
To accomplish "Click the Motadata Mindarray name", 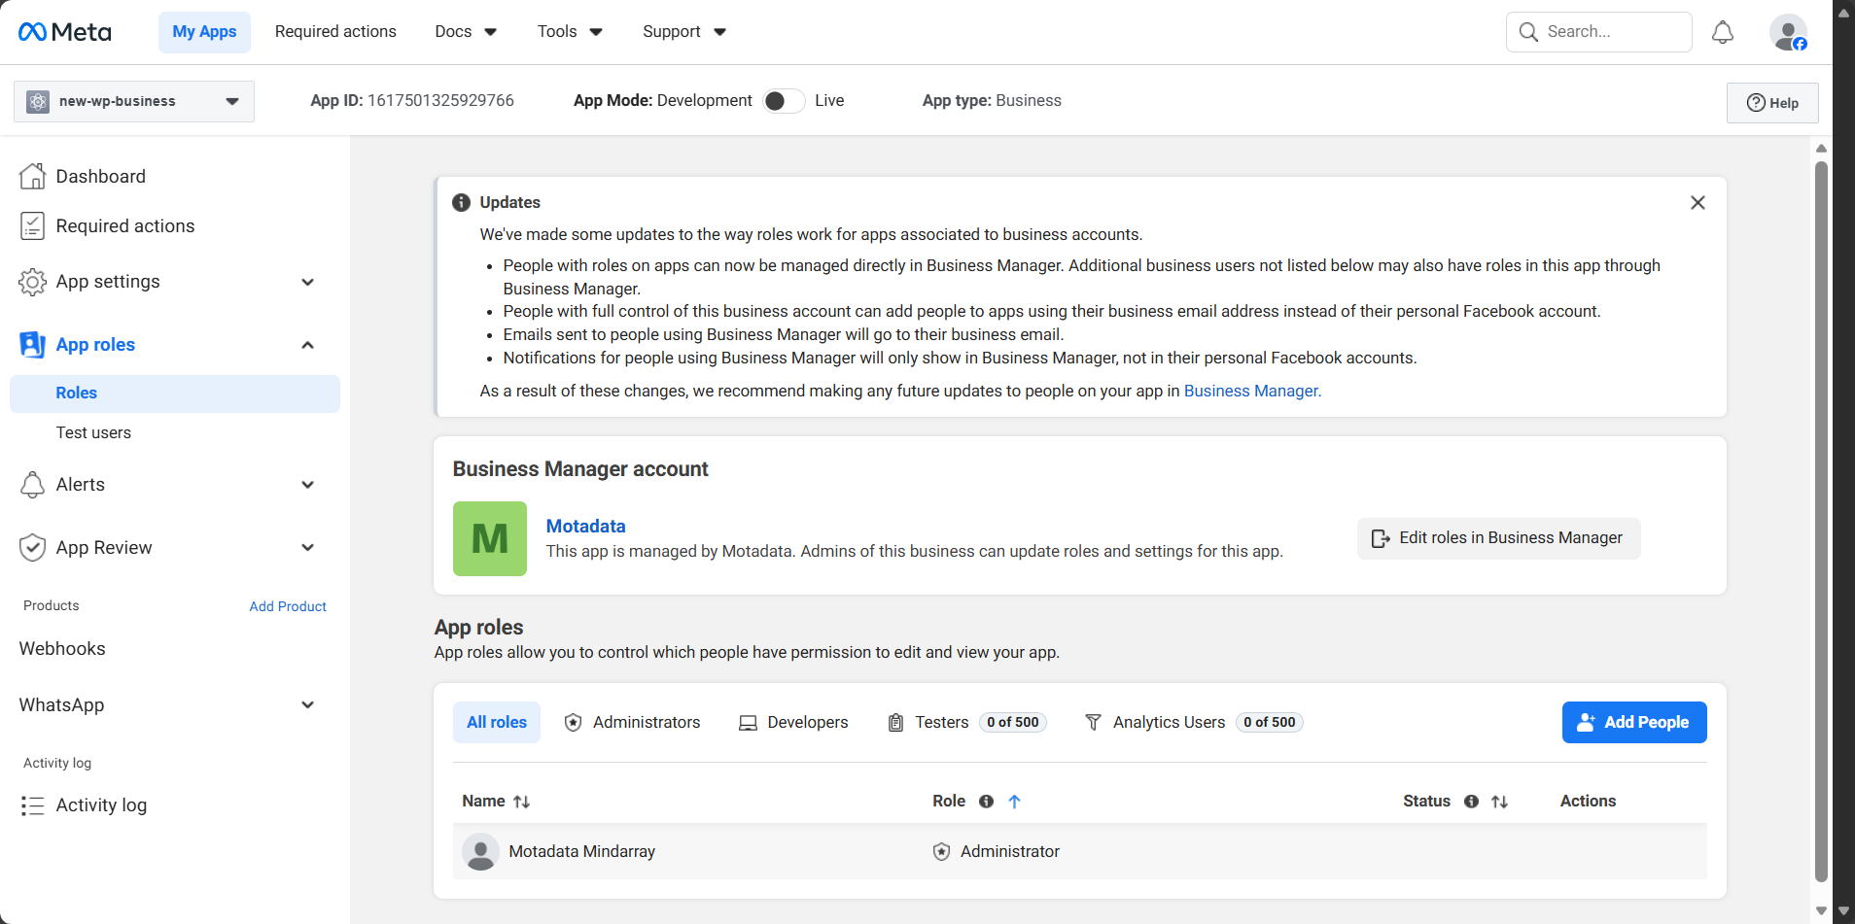I will point(582,852).
